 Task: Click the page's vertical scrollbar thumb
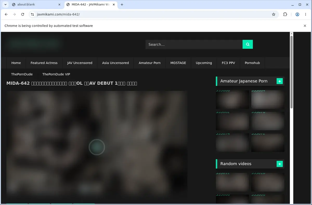pyautogui.click(x=291, y=72)
